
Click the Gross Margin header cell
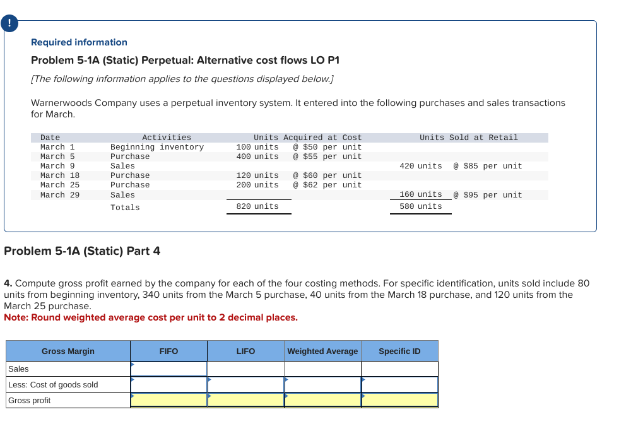[68, 351]
